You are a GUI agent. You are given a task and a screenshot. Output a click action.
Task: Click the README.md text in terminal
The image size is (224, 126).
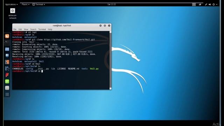pyautogui.click(x=73, y=69)
